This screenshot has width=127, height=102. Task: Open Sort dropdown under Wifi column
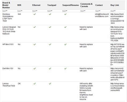(20, 11)
